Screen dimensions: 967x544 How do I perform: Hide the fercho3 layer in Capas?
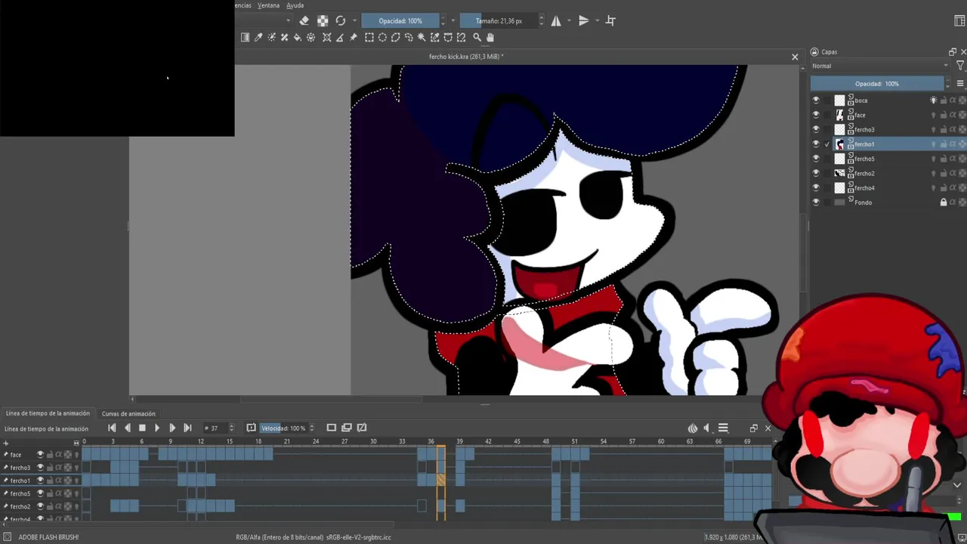point(815,129)
